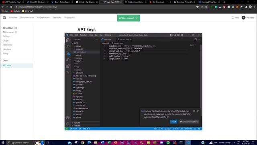Open the Selection menu in VS Code

[x=84, y=35]
